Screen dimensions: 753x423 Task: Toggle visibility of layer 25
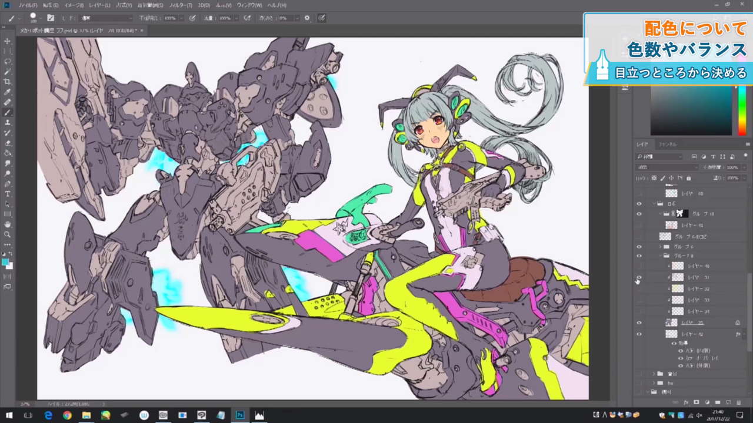639,323
